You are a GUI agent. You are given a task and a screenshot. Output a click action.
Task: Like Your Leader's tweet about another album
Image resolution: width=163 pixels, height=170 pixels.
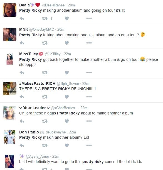click(67, 121)
